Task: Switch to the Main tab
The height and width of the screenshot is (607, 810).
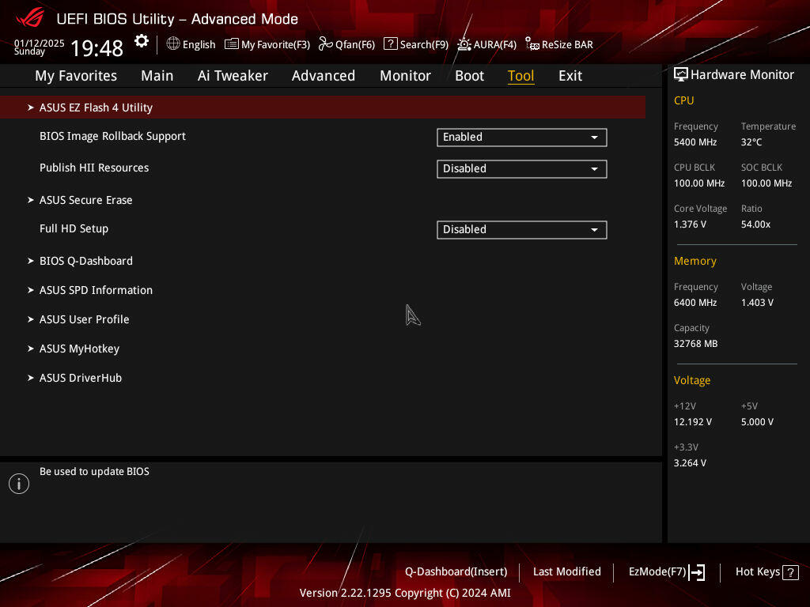Action: point(157,76)
